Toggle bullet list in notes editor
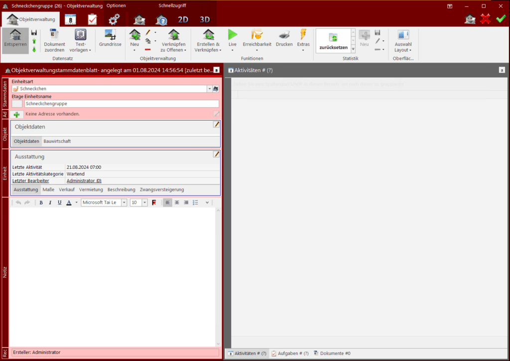 (195, 203)
